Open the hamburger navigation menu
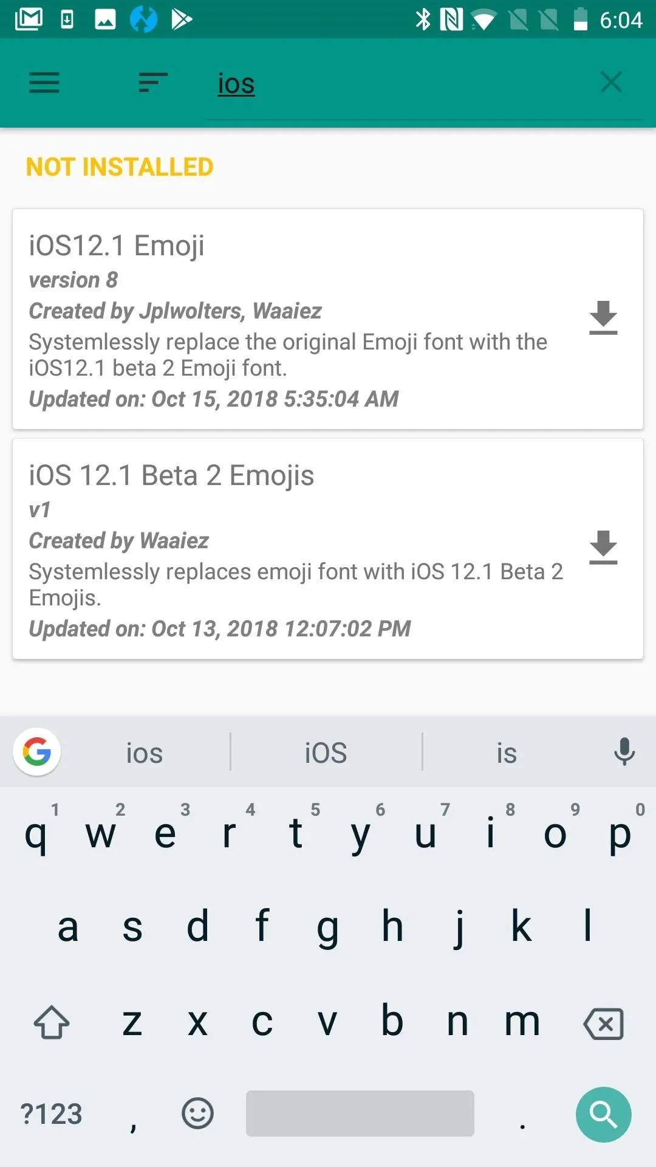 click(44, 83)
